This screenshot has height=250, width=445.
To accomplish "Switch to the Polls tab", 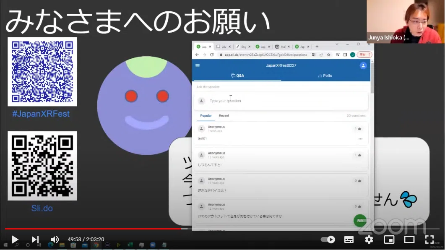I will click(325, 76).
